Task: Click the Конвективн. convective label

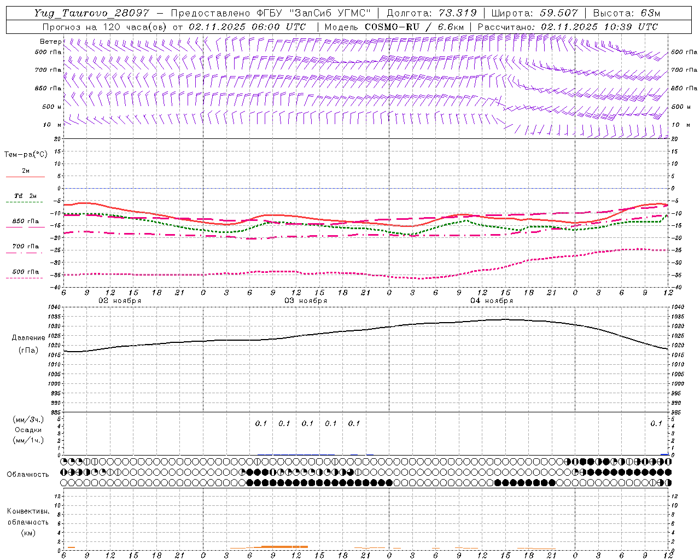Action: 28,511
